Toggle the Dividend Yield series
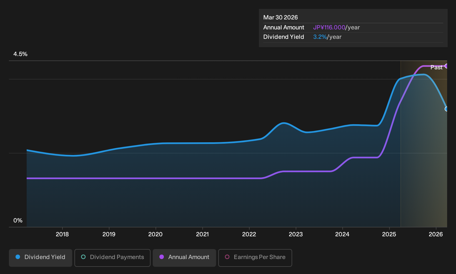 tap(41, 258)
